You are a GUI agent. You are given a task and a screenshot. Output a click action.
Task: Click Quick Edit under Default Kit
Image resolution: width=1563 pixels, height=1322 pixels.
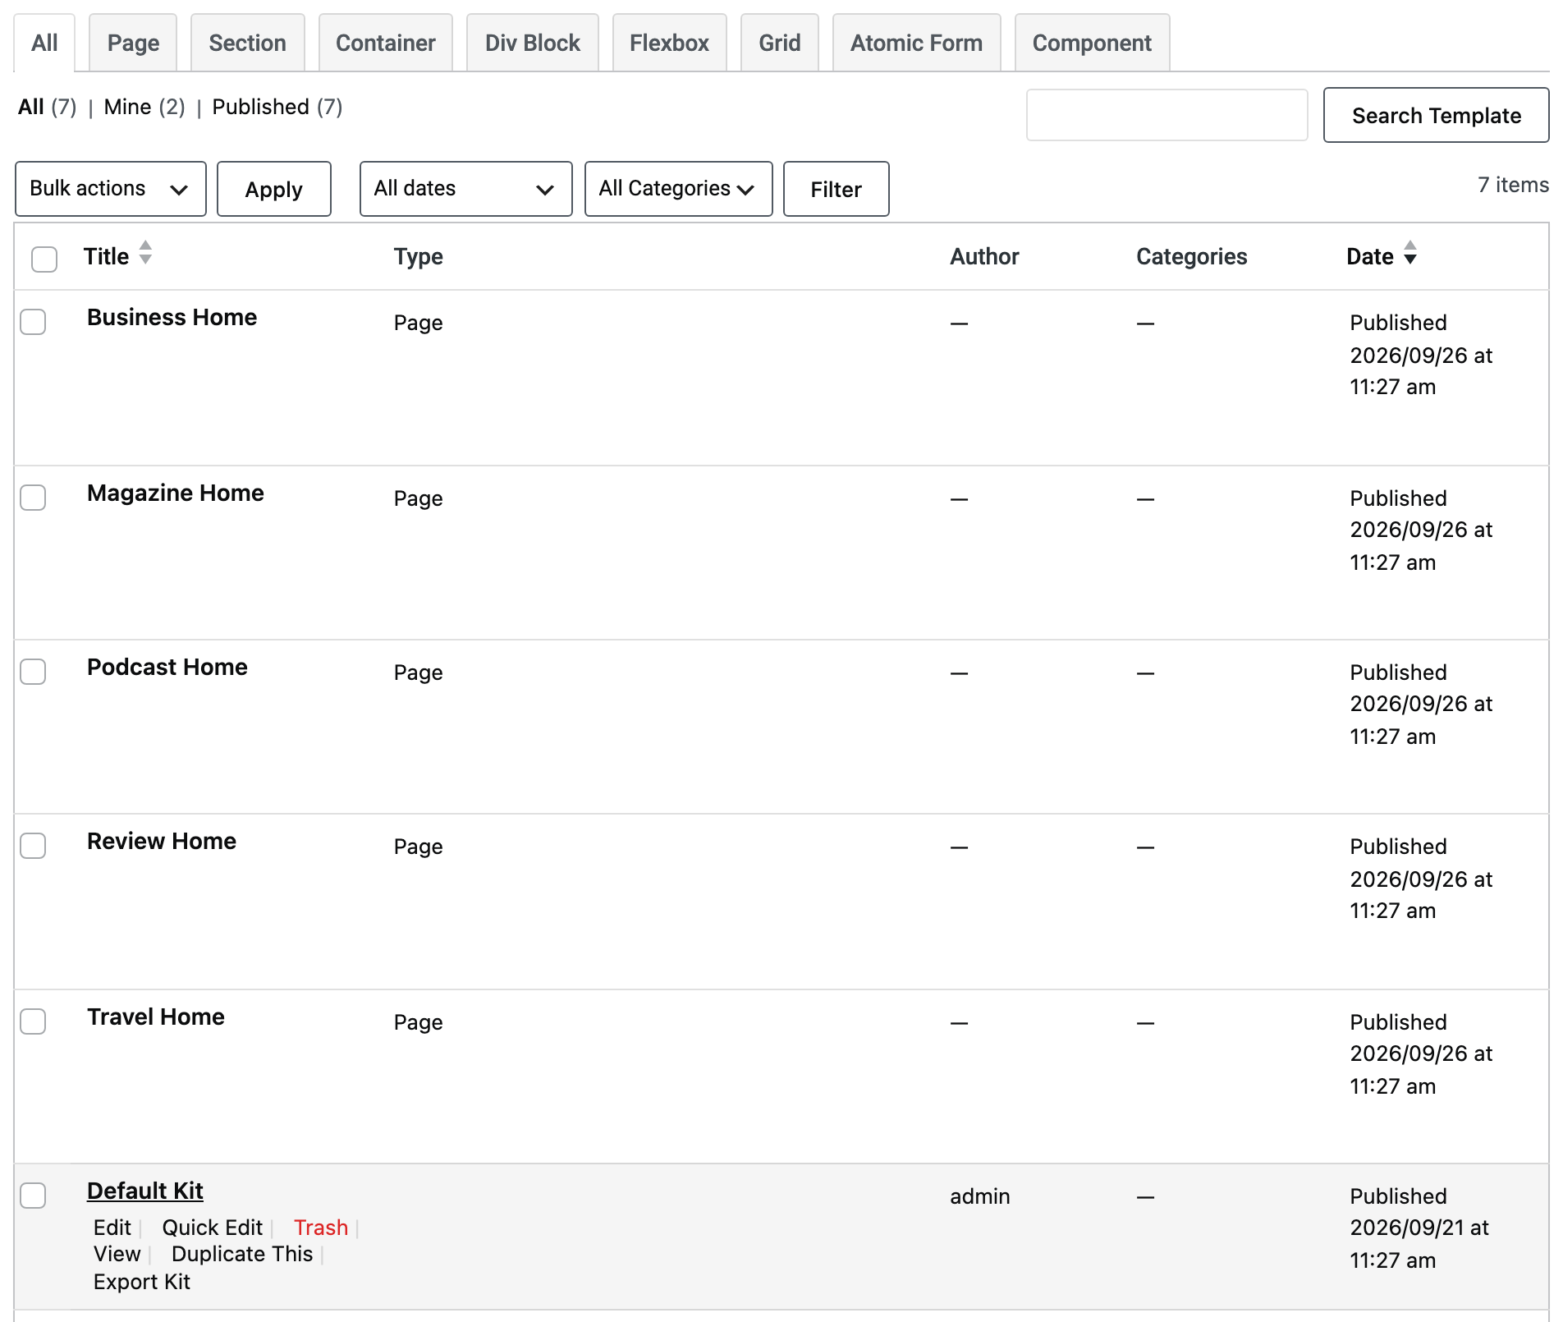(213, 1228)
